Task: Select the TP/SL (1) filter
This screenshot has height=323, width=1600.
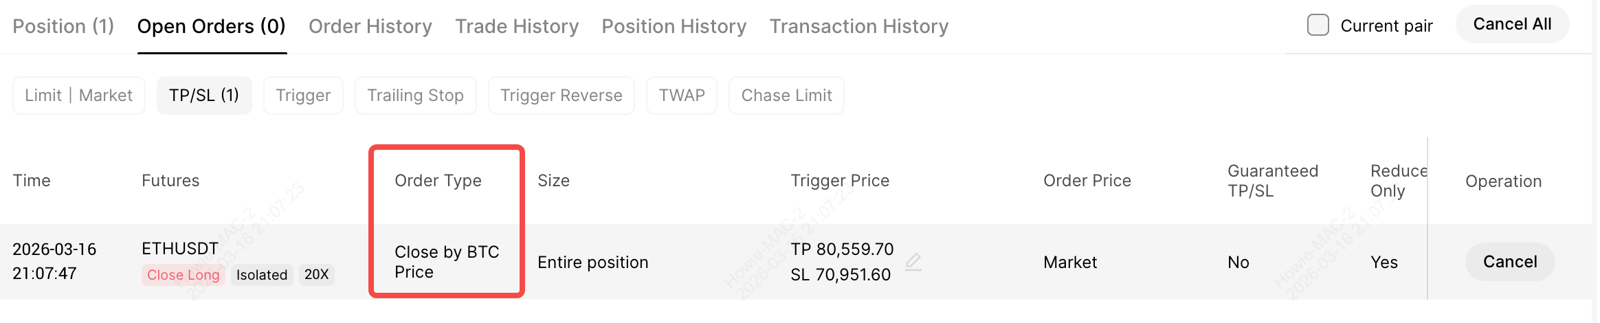Action: click(x=204, y=96)
